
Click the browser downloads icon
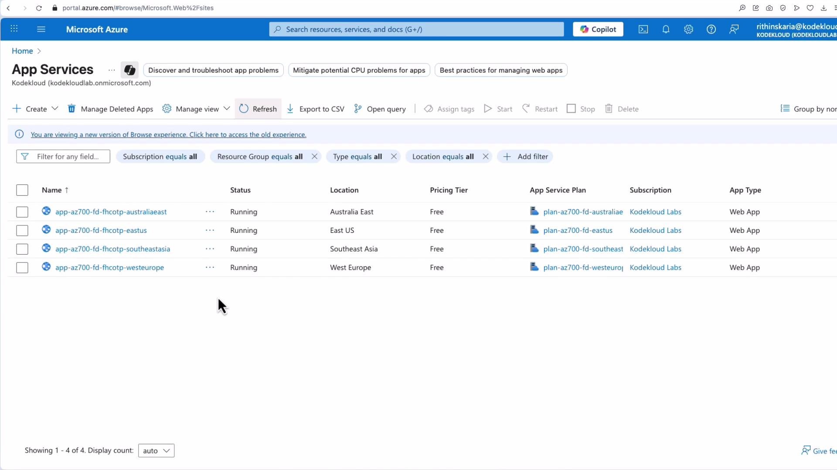(823, 8)
